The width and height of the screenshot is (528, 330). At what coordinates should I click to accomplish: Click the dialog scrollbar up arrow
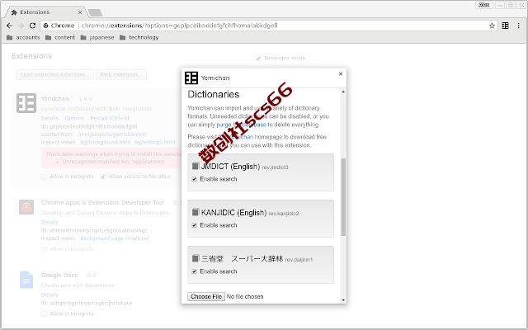343,92
